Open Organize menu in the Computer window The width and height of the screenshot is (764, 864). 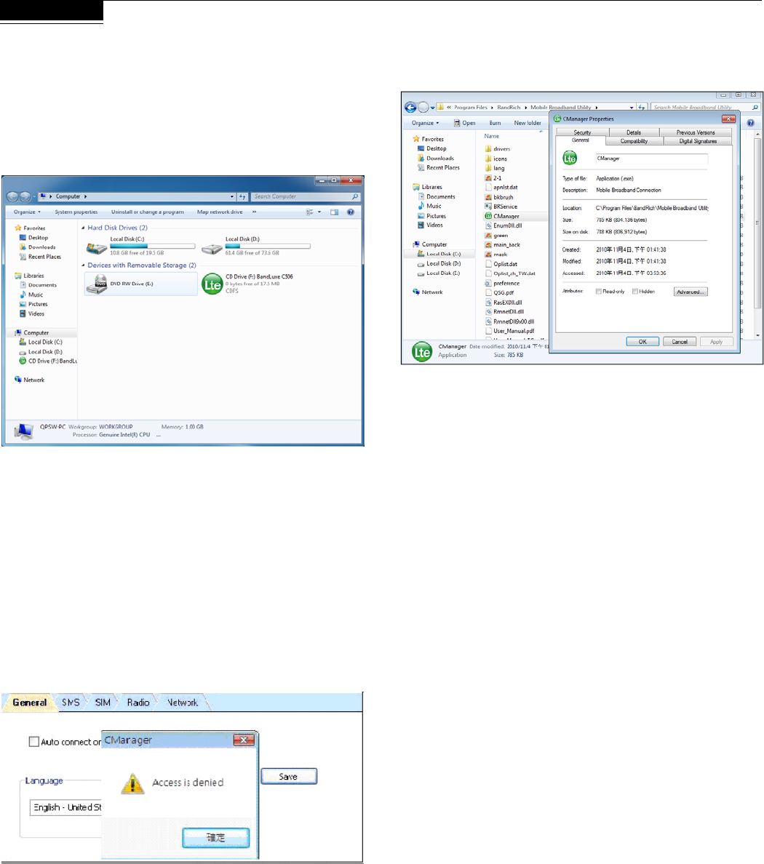(27, 212)
